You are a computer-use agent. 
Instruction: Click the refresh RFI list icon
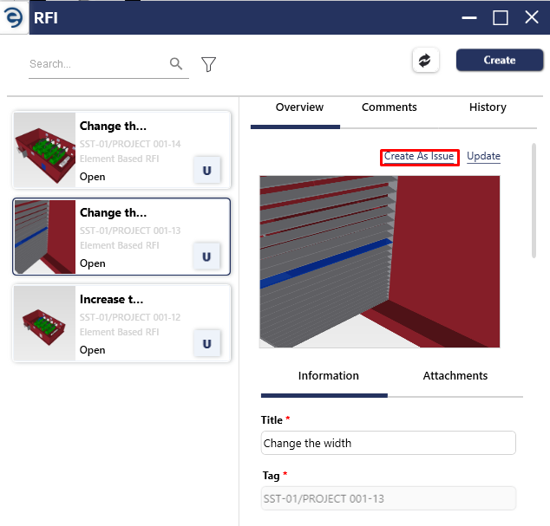coord(425,61)
